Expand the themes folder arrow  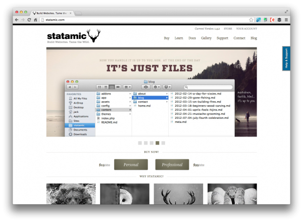tap(130, 114)
